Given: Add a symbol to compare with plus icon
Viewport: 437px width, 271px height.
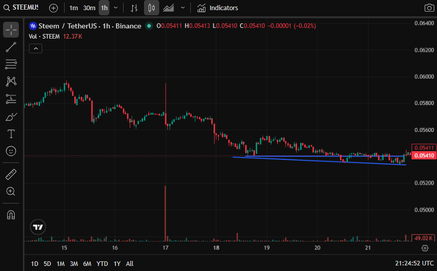Looking at the screenshot, I should pyautogui.click(x=53, y=8).
